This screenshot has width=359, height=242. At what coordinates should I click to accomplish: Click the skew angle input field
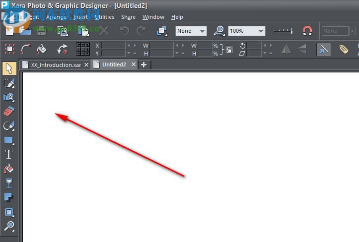(x=254, y=53)
